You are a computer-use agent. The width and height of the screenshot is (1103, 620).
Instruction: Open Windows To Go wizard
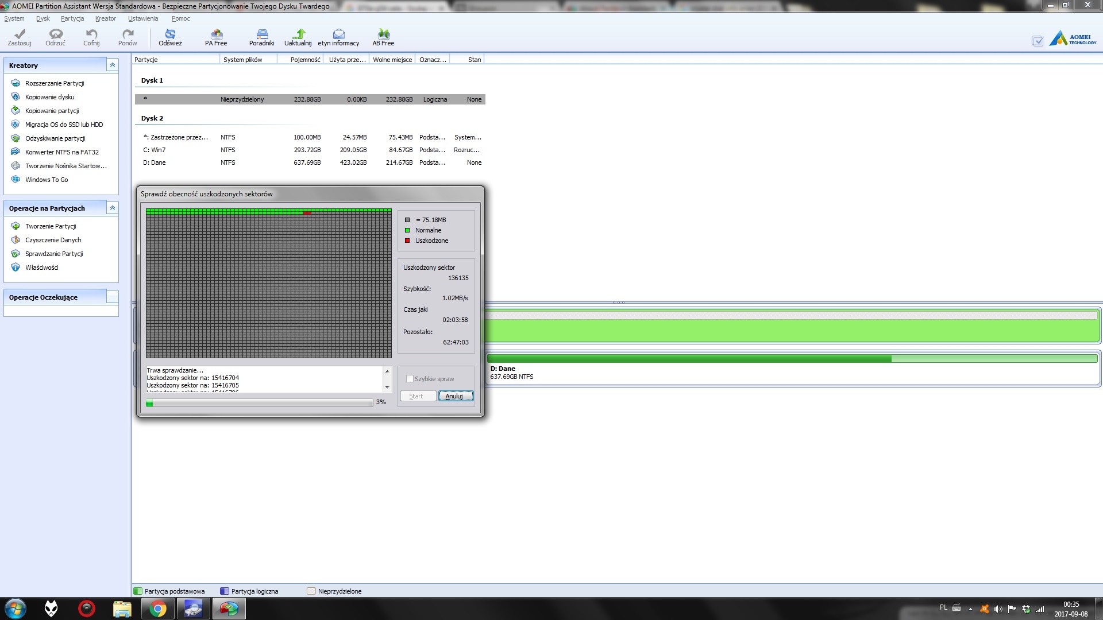46,180
